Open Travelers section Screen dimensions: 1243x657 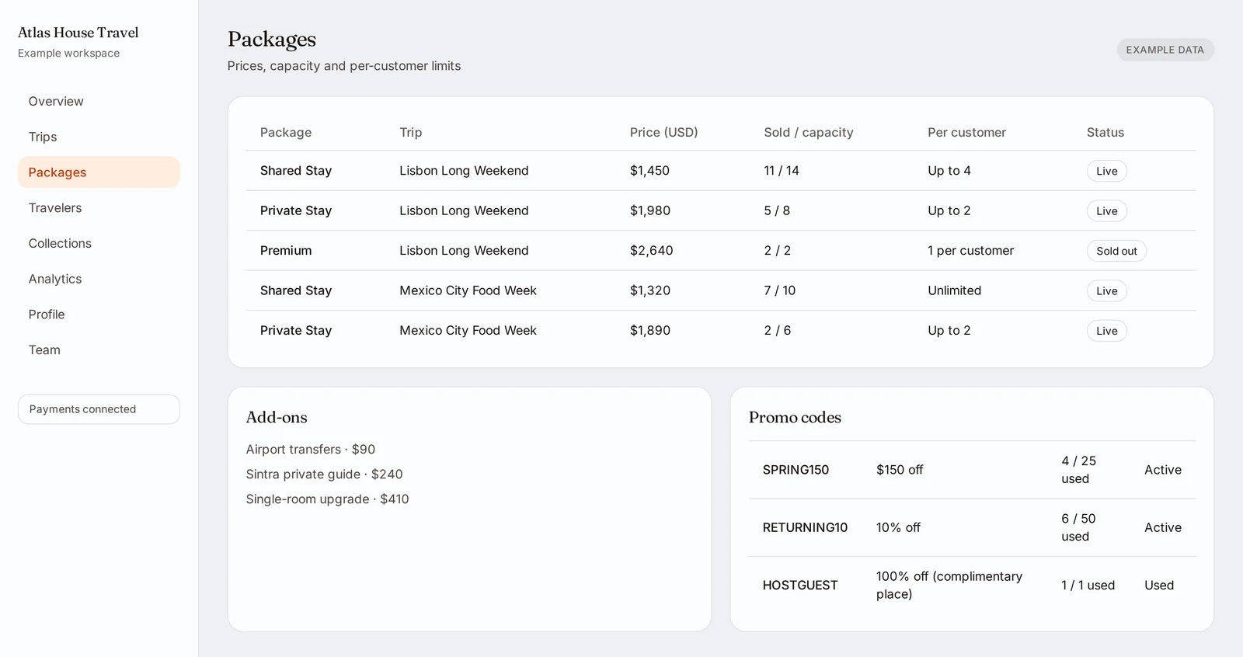pos(99,208)
